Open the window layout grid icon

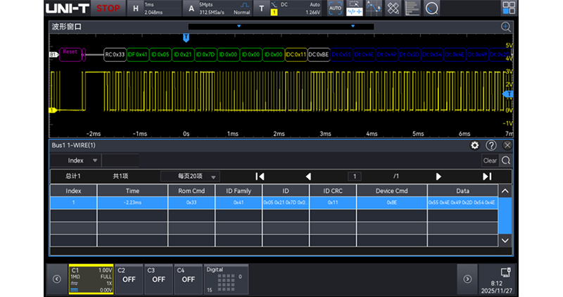[x=509, y=8]
